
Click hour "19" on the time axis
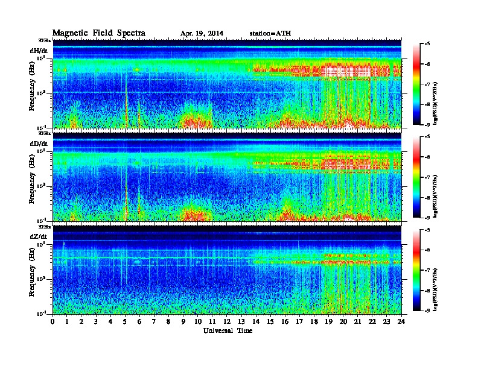click(328, 321)
